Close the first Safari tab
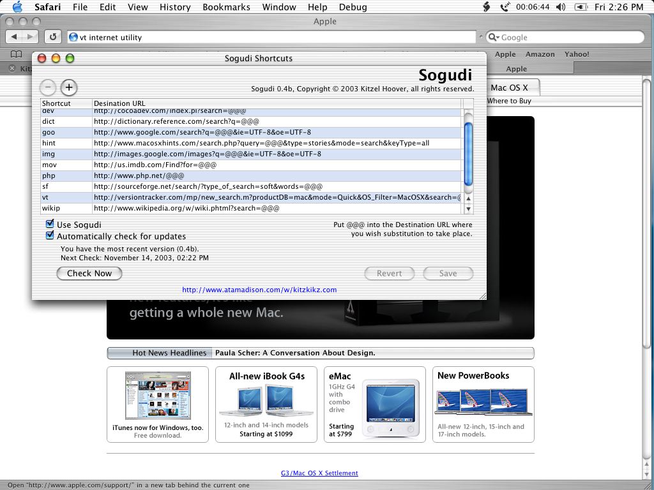 tap(12, 69)
